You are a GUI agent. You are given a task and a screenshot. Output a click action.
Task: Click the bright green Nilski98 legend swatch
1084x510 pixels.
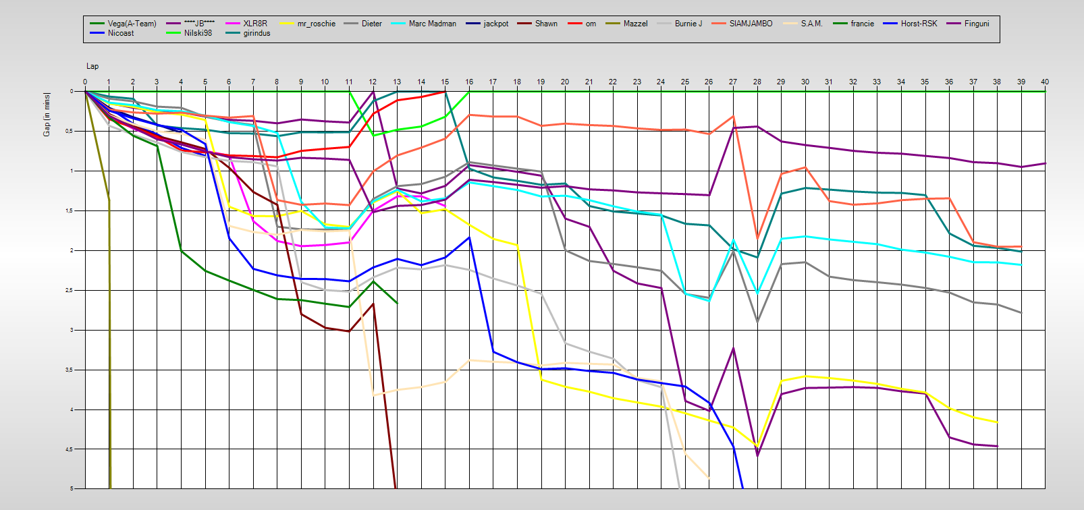pyautogui.click(x=174, y=33)
